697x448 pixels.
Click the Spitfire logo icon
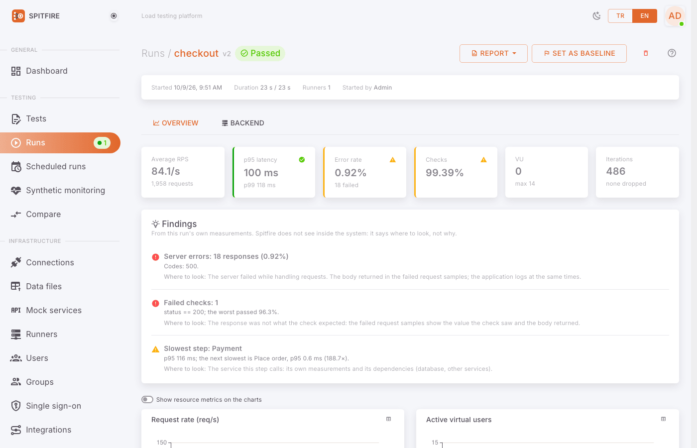(18, 16)
